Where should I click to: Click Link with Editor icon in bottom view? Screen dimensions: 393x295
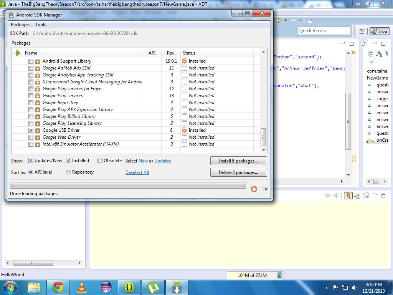pos(348,196)
